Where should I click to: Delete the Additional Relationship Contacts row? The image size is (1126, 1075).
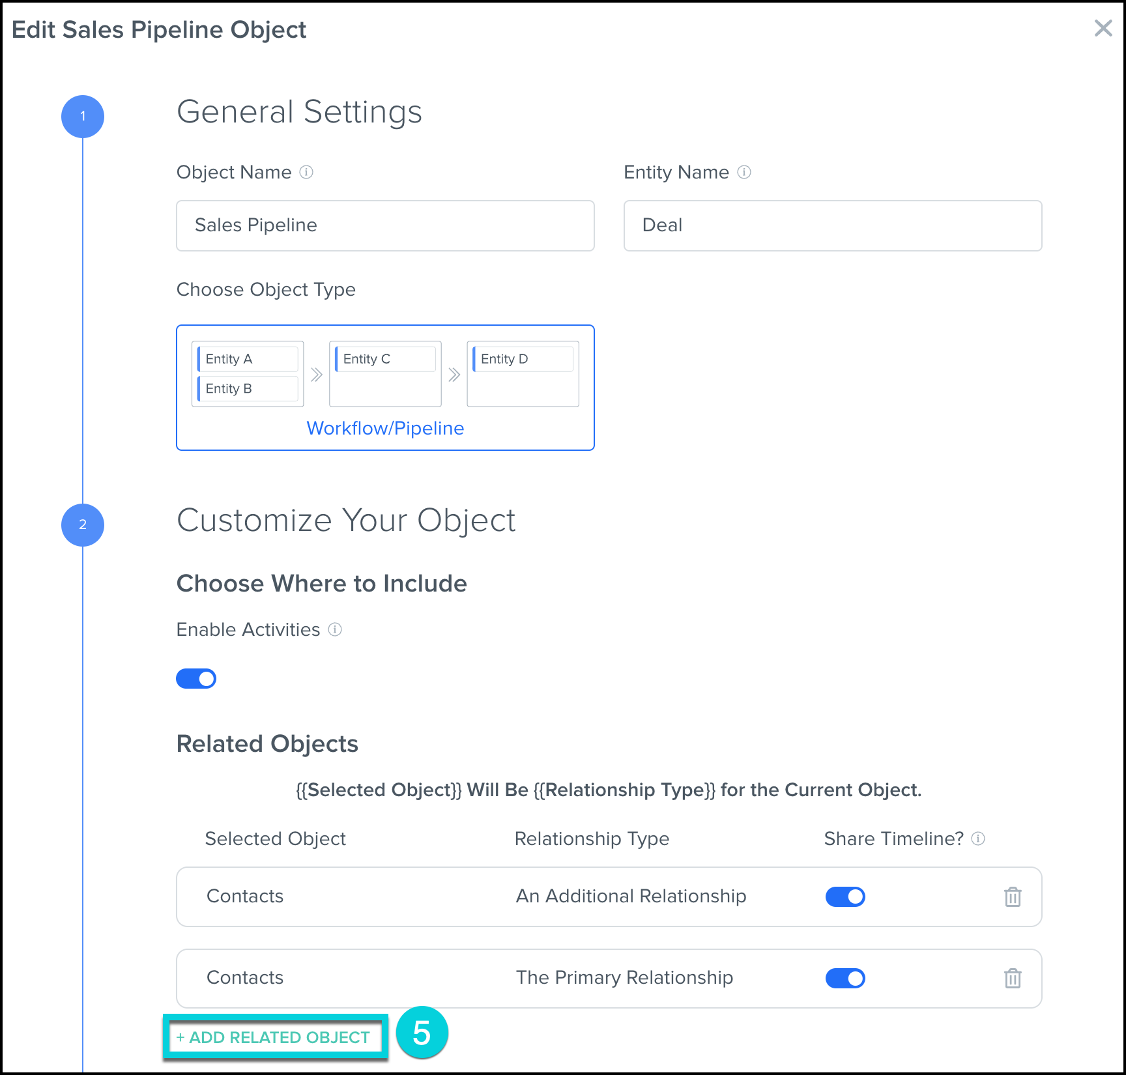click(1013, 897)
